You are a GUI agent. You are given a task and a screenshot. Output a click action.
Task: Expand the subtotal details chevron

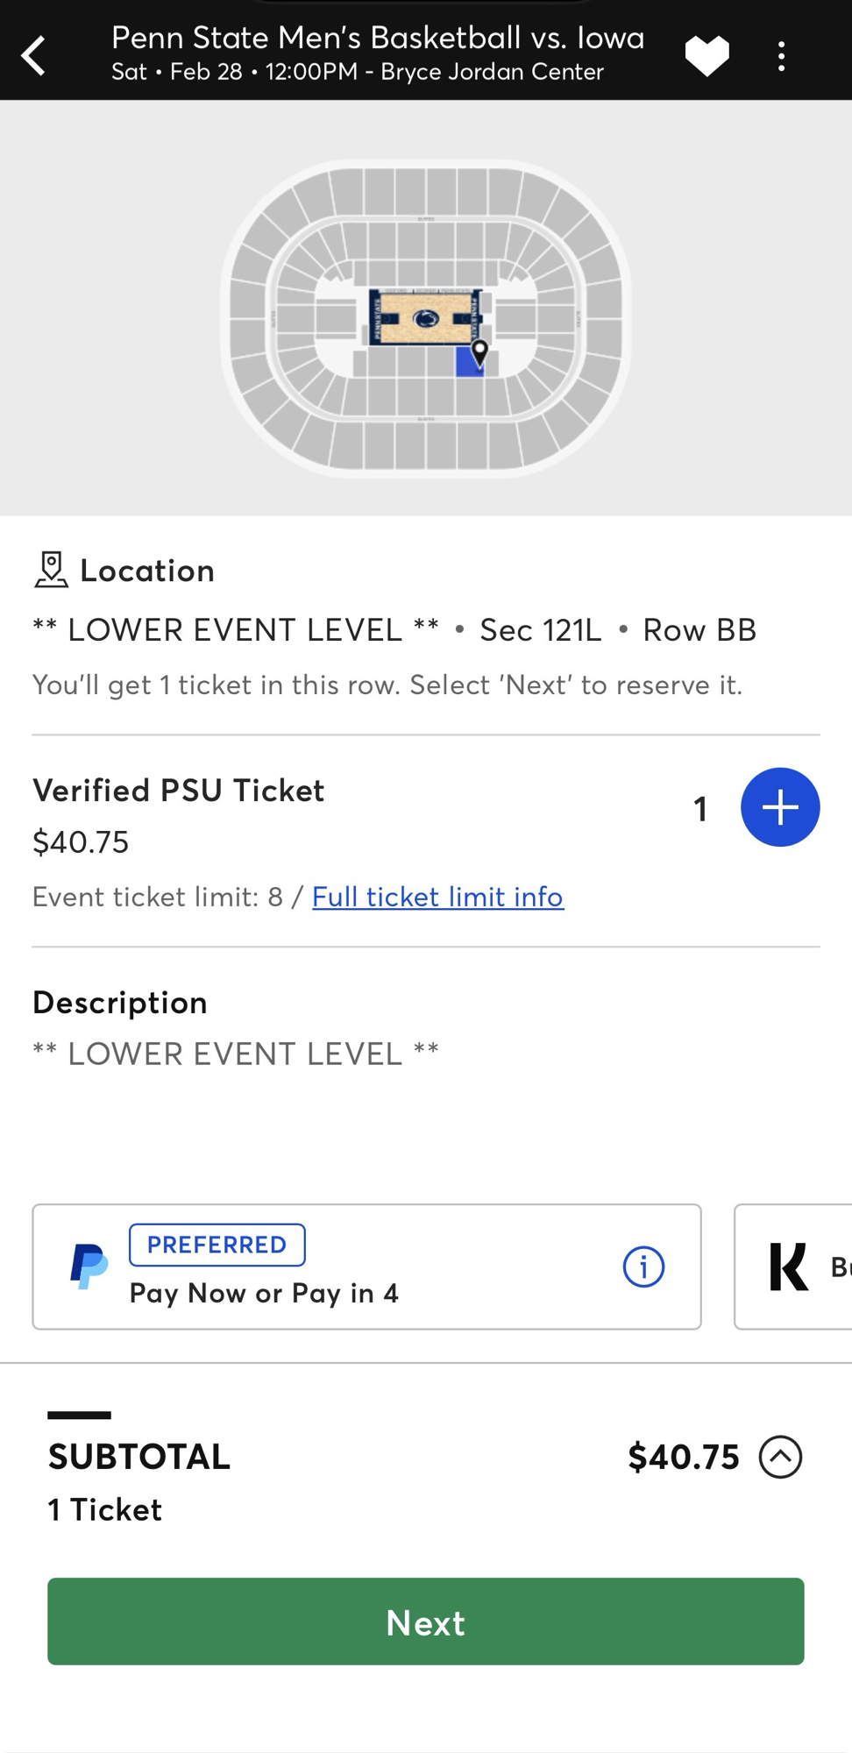coord(780,1457)
